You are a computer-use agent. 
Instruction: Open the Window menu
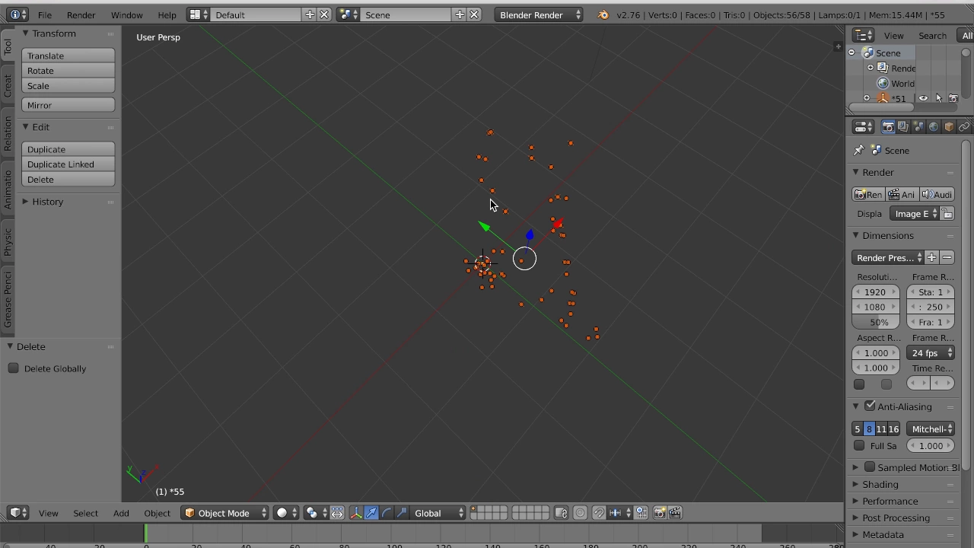tap(126, 14)
